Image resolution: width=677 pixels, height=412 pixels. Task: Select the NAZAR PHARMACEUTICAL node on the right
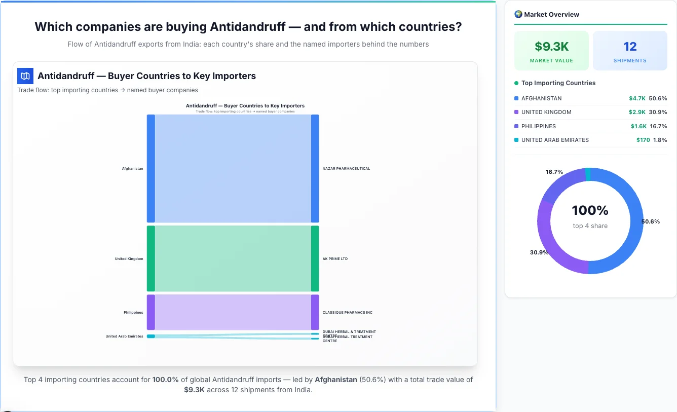(315, 168)
